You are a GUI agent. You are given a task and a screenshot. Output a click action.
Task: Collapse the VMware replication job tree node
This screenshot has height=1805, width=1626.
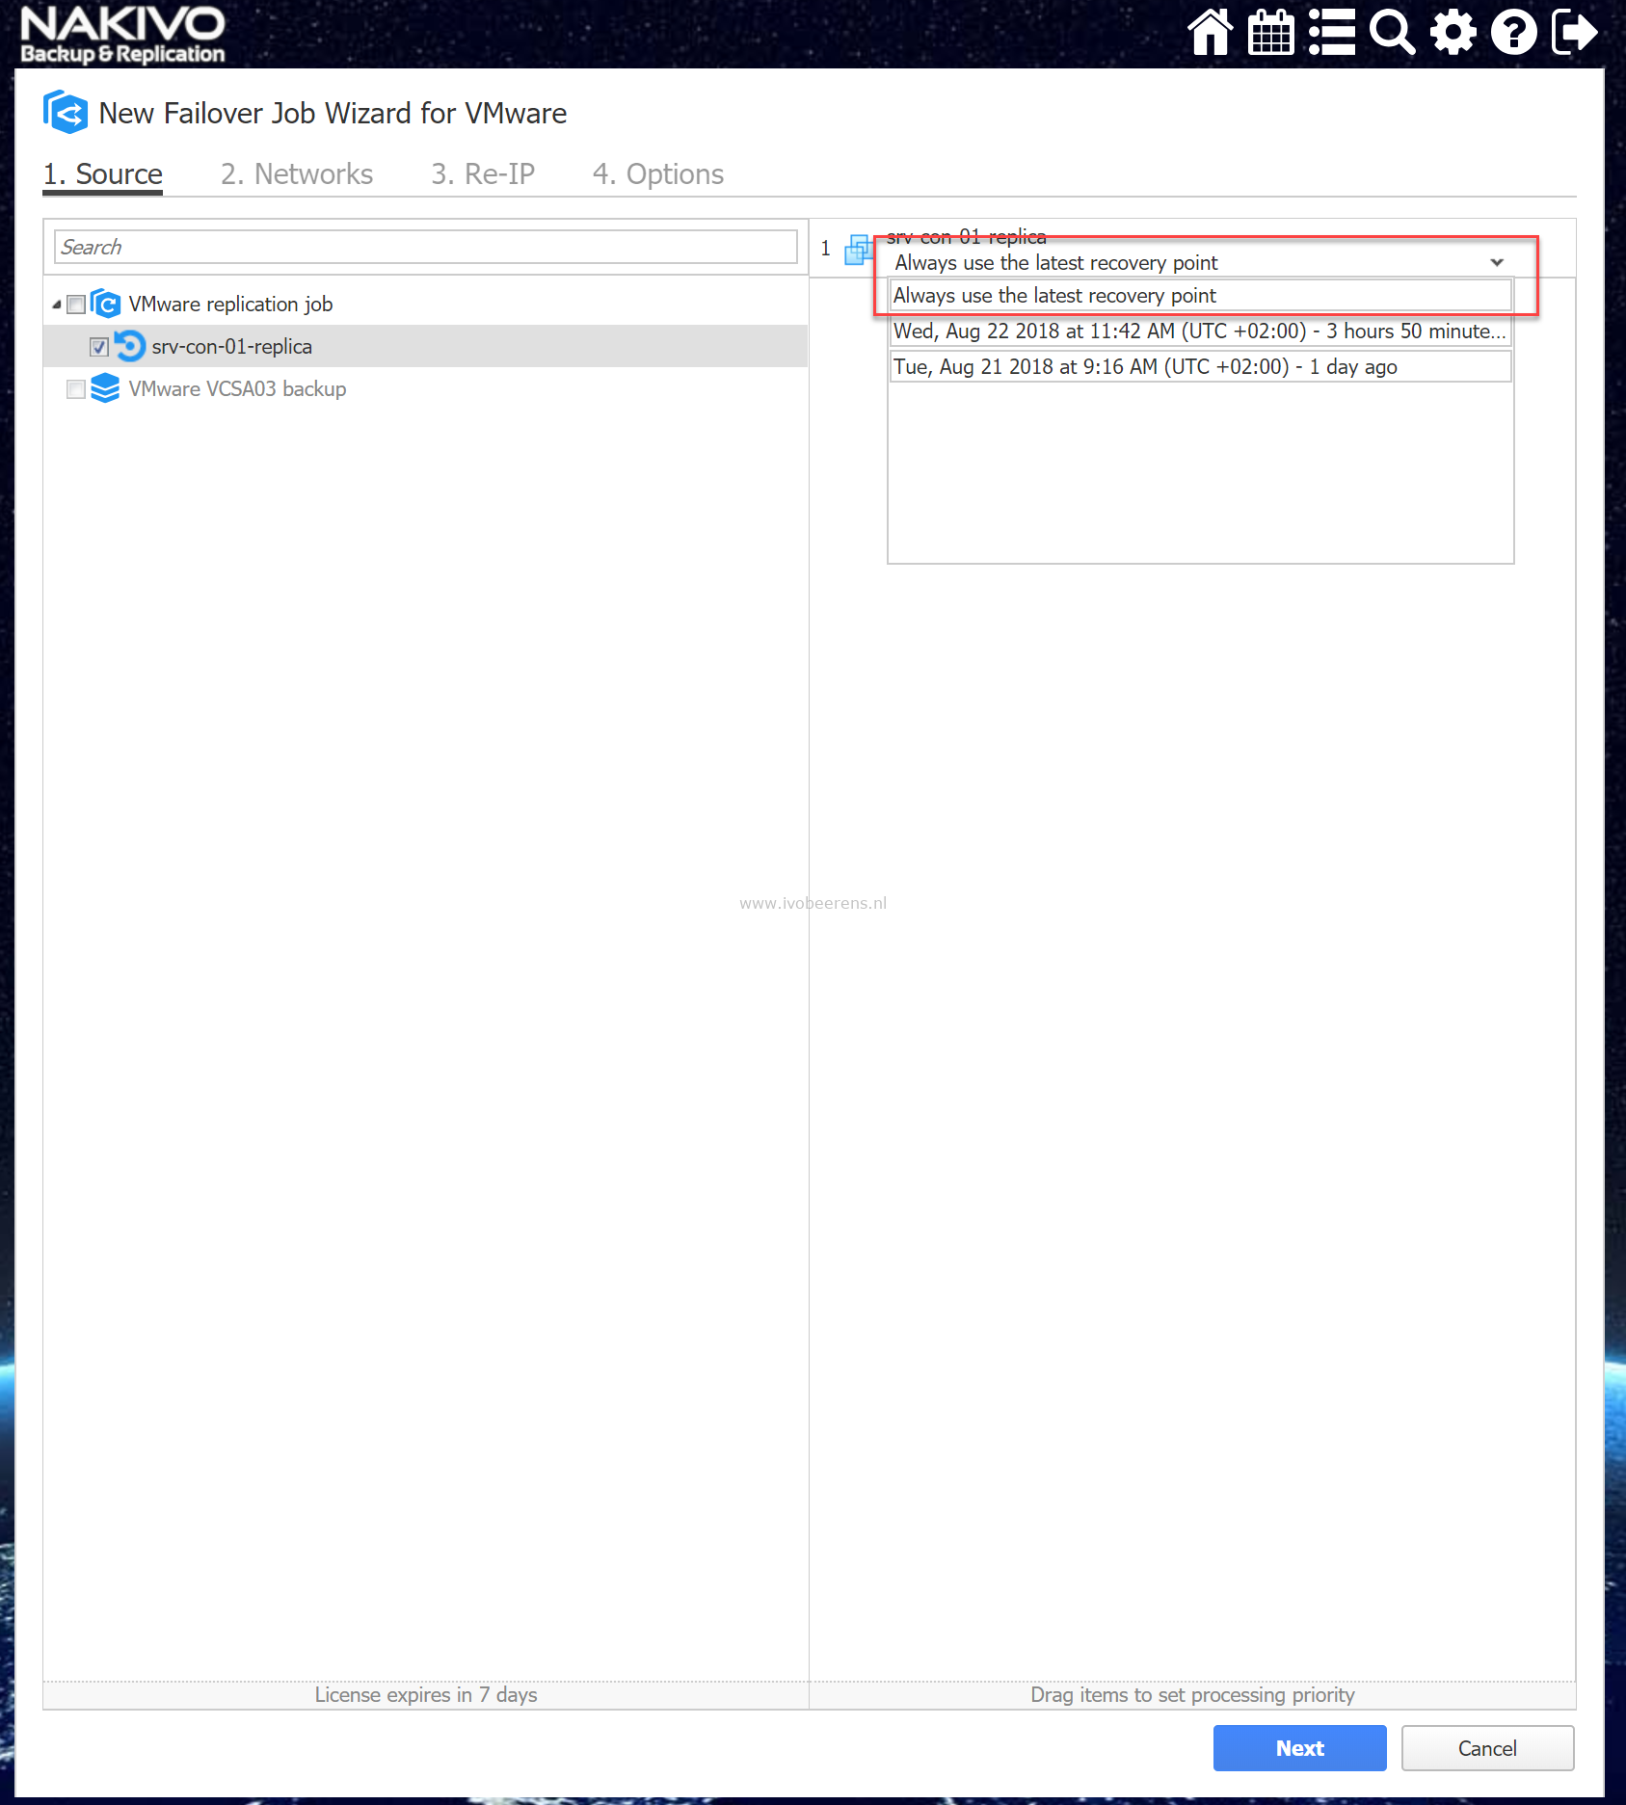click(56, 305)
